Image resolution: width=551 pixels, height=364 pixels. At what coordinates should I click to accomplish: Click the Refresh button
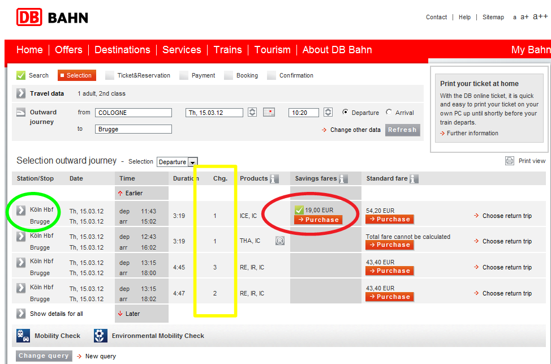point(402,130)
